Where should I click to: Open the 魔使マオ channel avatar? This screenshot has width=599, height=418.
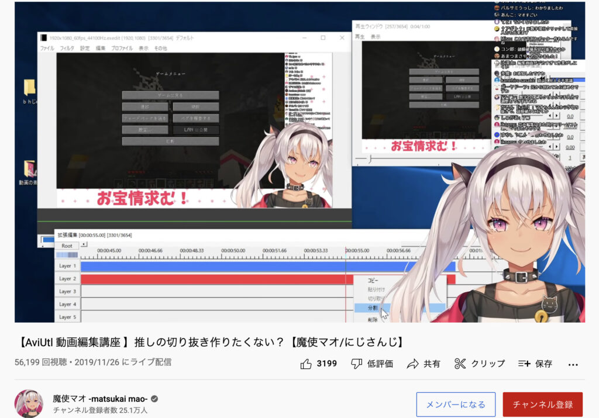pos(29,403)
